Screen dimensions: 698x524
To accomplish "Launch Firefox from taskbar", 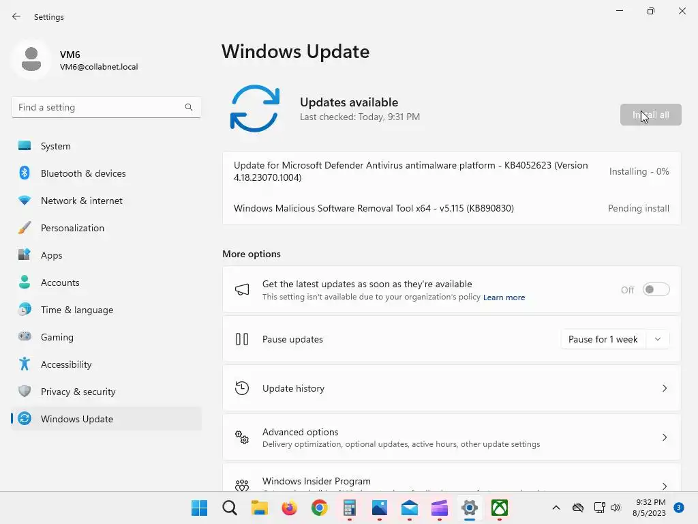I will coord(289,508).
